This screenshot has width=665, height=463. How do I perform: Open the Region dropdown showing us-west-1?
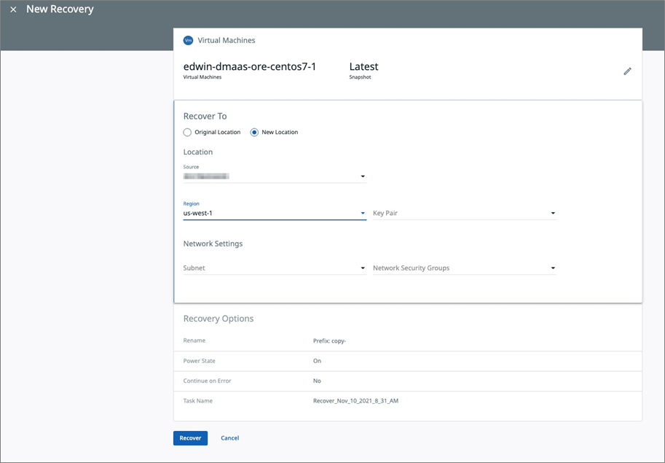(362, 212)
